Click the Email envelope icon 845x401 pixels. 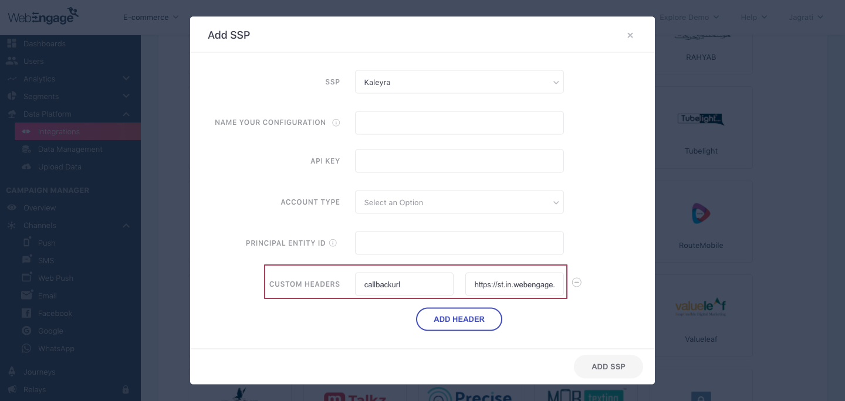pyautogui.click(x=27, y=295)
